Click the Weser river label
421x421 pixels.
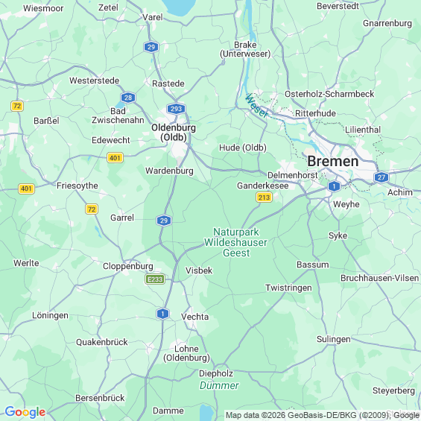256,106
